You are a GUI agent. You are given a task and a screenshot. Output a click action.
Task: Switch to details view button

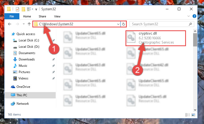point(188,115)
